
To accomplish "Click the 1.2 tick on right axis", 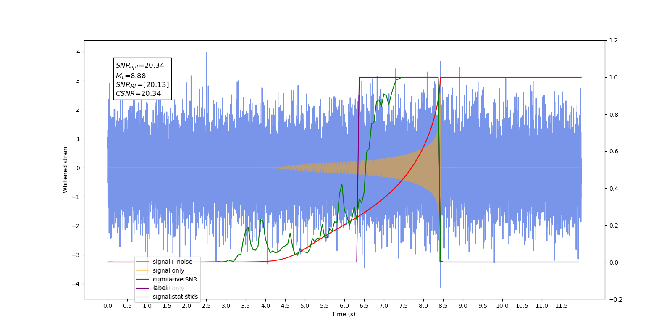I will point(613,40).
